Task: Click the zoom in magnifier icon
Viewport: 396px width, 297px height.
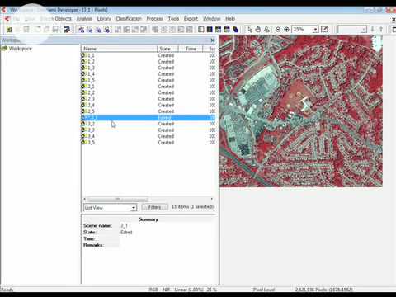Action: (x=286, y=30)
